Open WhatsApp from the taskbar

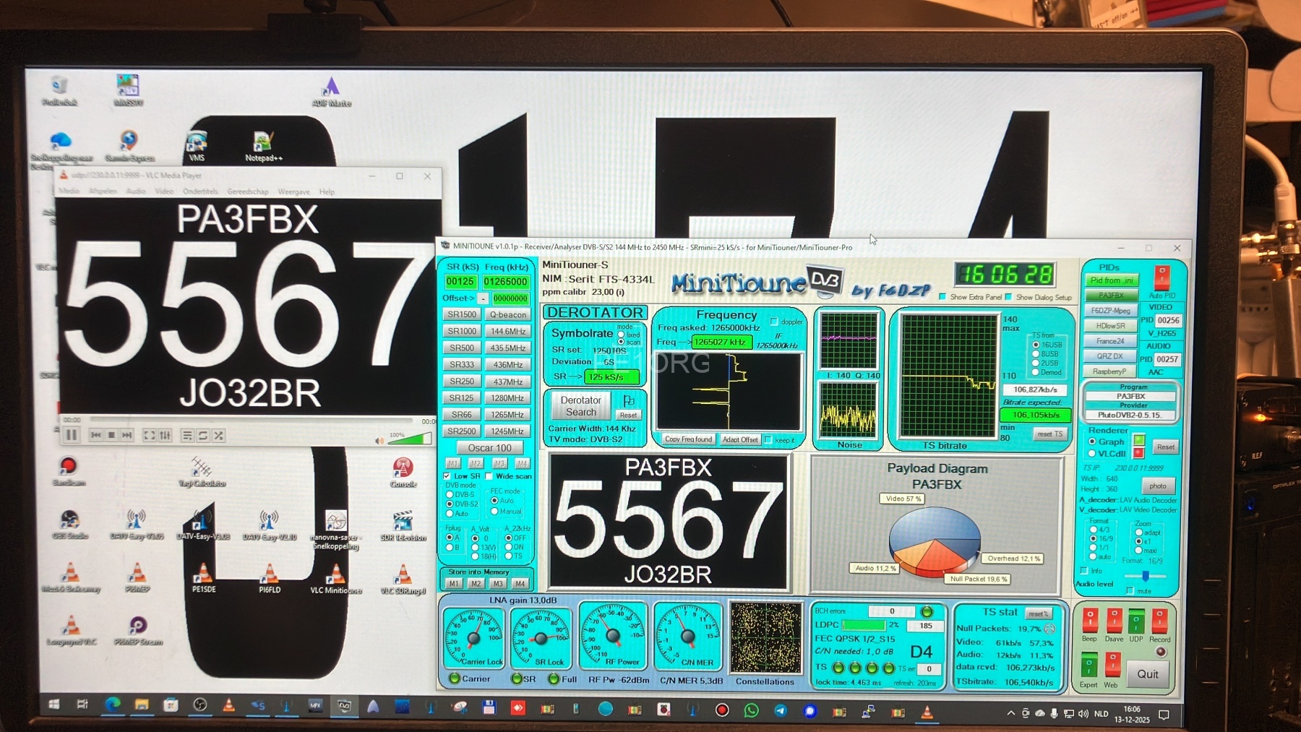[751, 710]
